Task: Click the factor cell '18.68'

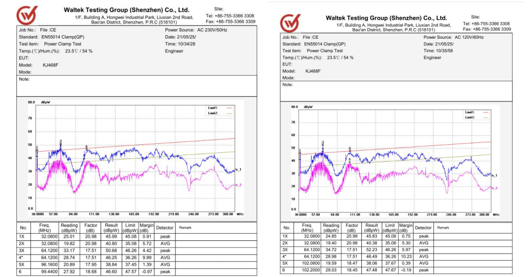Action: (91, 272)
